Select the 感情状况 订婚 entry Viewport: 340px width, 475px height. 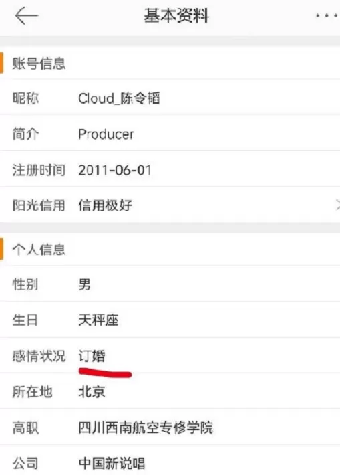[x=170, y=356]
